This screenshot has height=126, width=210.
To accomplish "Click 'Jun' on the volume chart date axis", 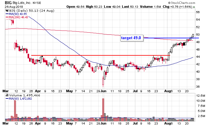I will [x=103, y=123].
